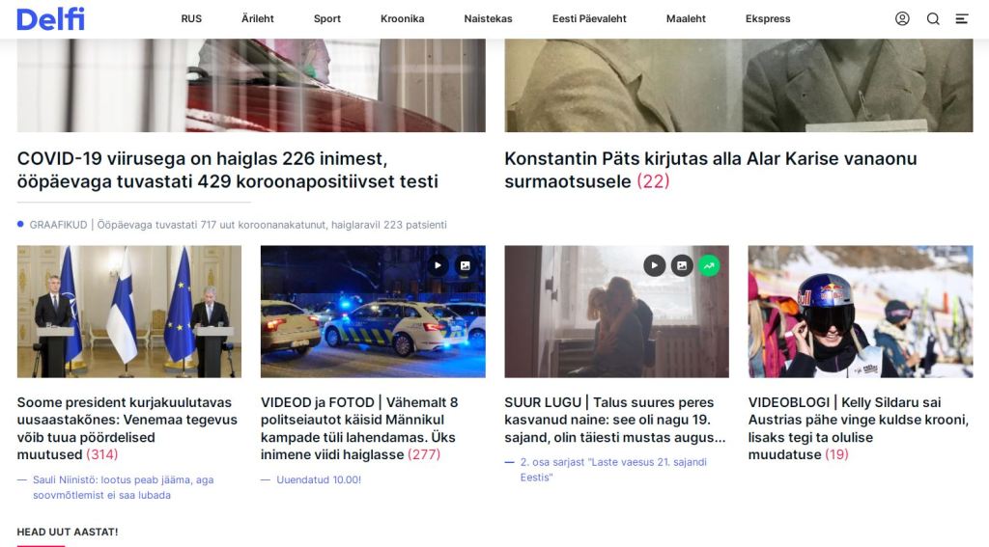Click gallery icon on police cars photo

tap(465, 266)
